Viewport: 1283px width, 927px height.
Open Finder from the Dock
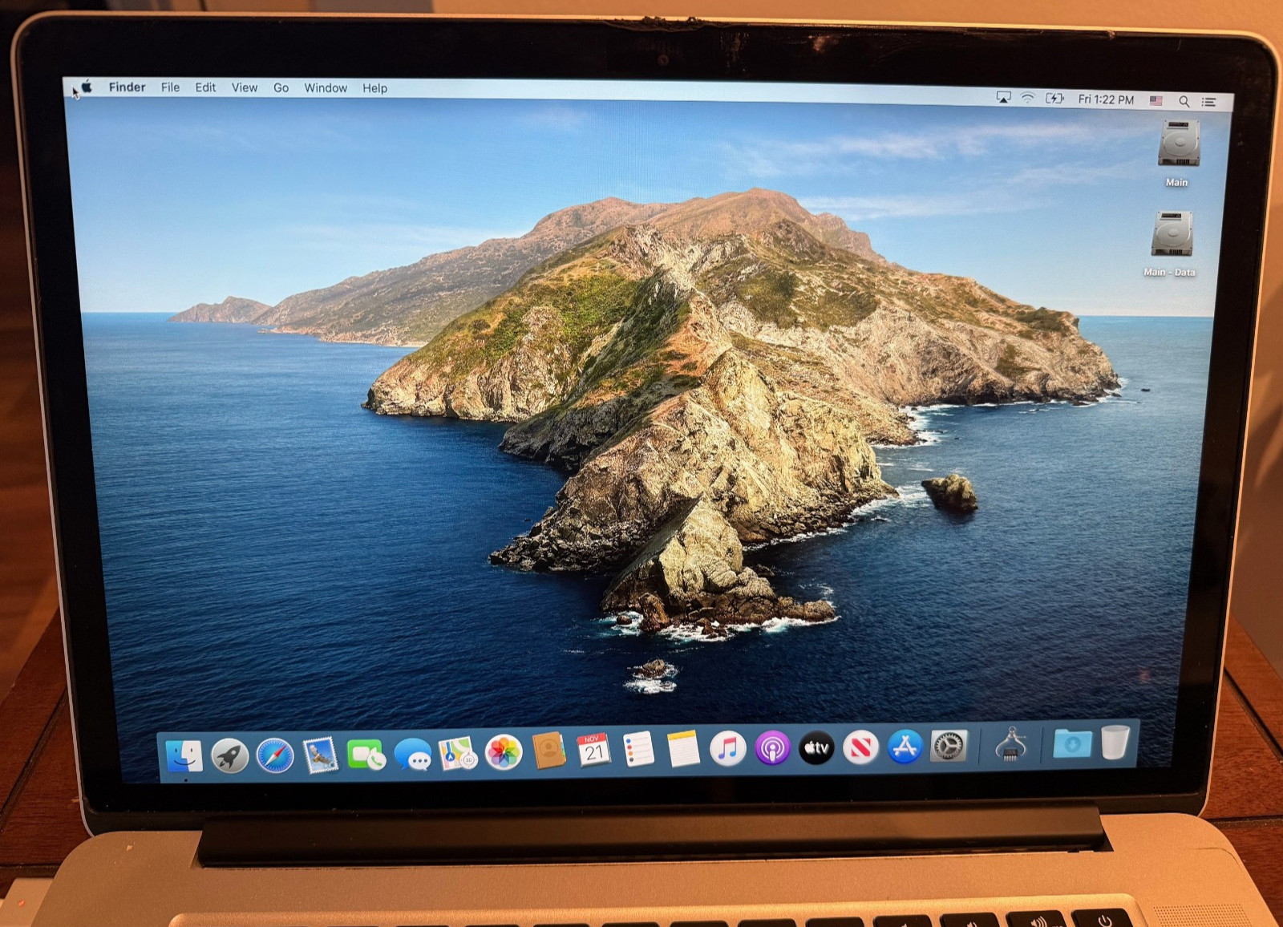click(x=184, y=755)
